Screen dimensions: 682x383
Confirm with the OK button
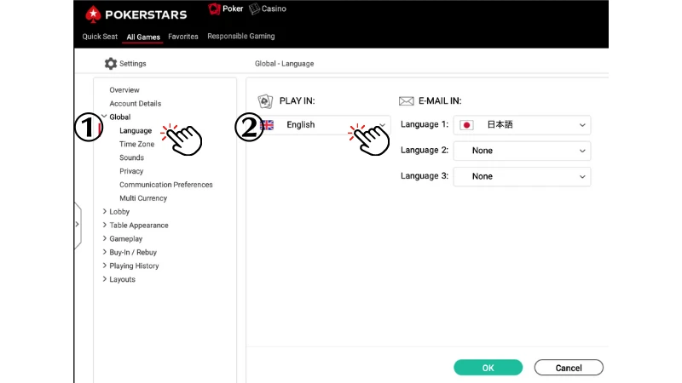488,368
